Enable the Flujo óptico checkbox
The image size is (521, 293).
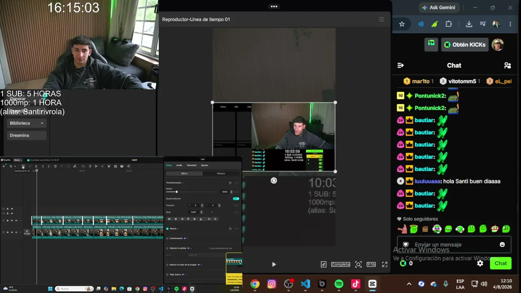click(167, 275)
